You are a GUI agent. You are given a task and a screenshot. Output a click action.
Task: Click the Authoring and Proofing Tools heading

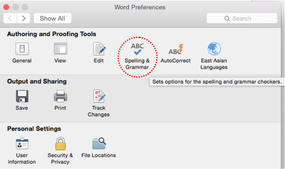(52, 34)
